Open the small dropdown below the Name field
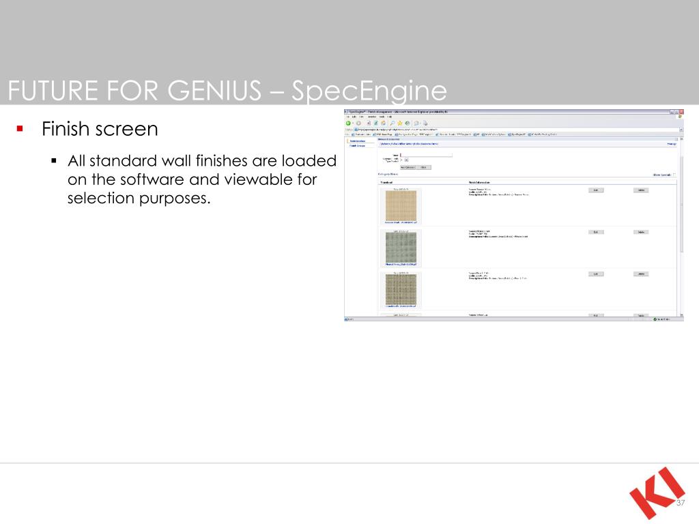The height and width of the screenshot is (524, 699). (x=407, y=160)
